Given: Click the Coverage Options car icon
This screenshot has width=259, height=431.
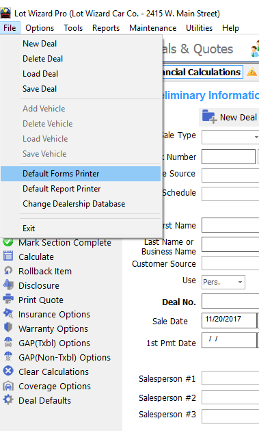Looking at the screenshot, I should click(8, 386).
